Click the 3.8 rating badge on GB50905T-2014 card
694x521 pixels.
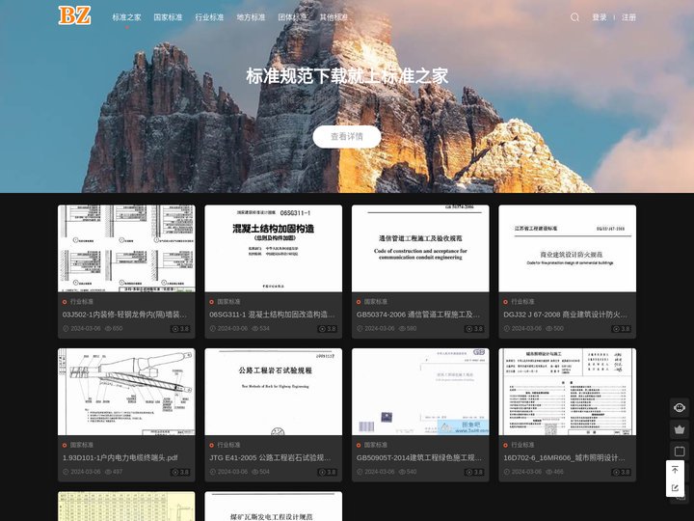[474, 472]
